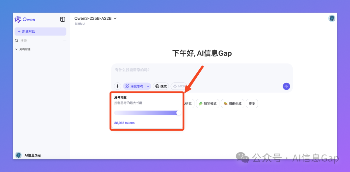Click the thinking budget slider track
Screen dimensions: 350x172
(x=147, y=113)
